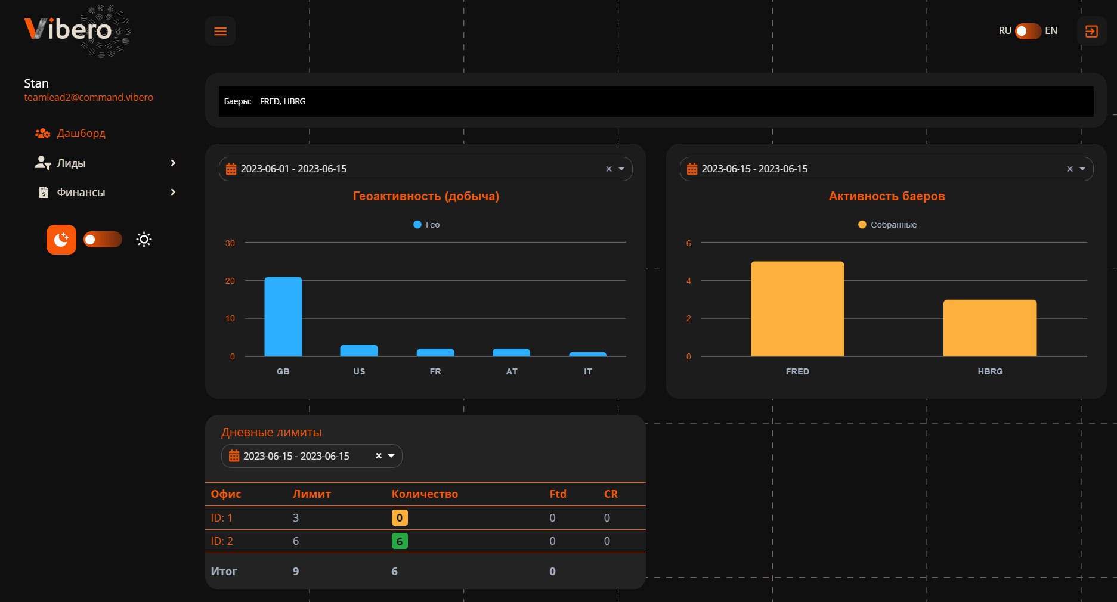Click the Vibero logo
Viewport: 1117px width, 602px height.
[x=77, y=31]
